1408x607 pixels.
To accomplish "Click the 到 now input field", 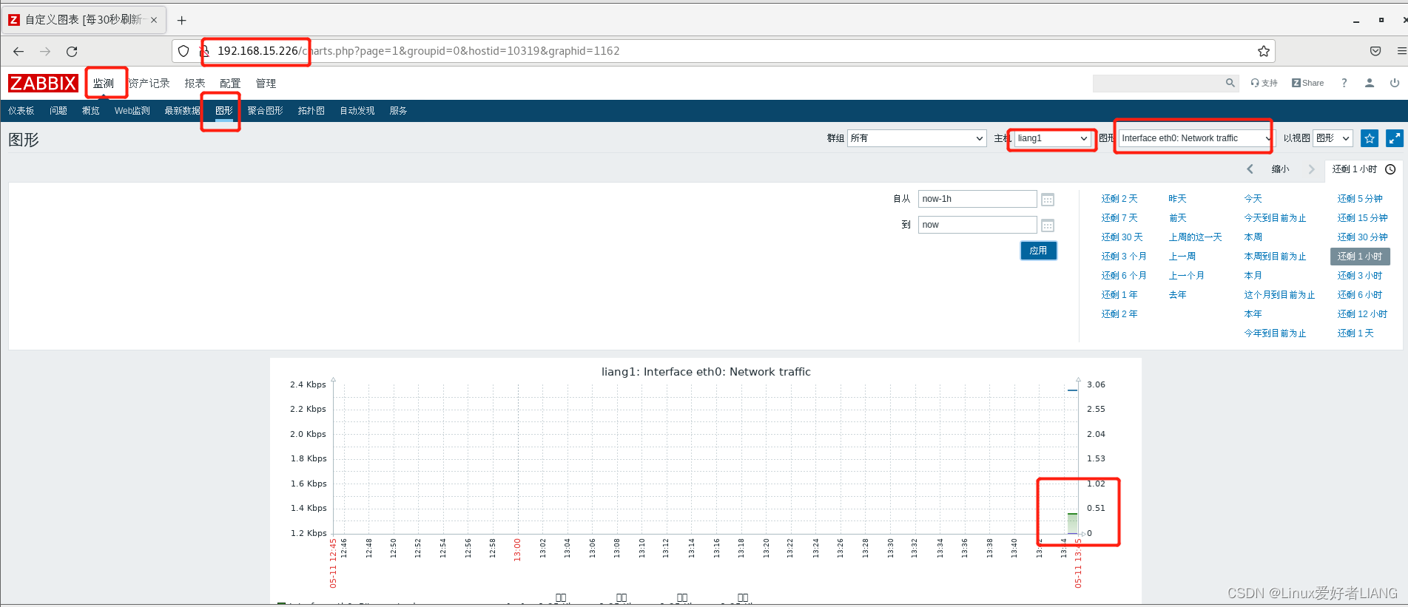I will 977,225.
